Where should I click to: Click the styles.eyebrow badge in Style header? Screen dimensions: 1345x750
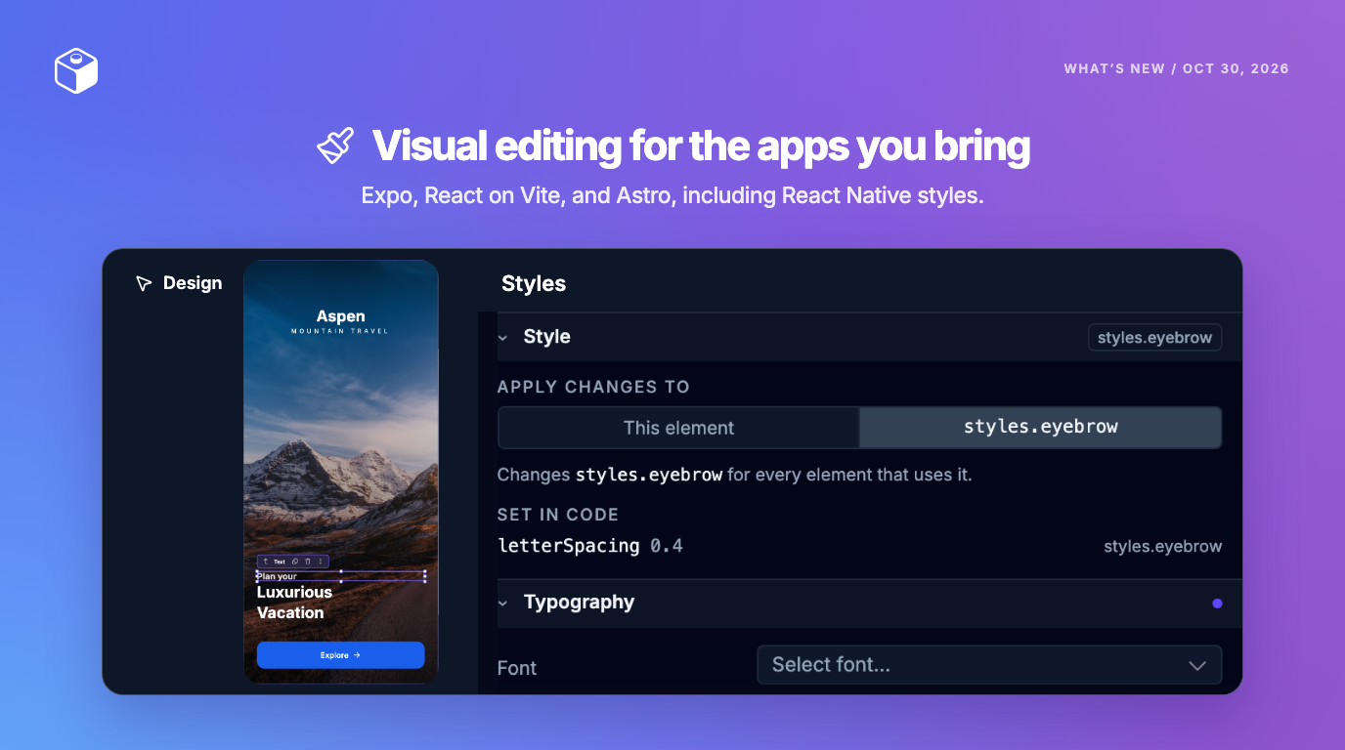click(x=1154, y=338)
